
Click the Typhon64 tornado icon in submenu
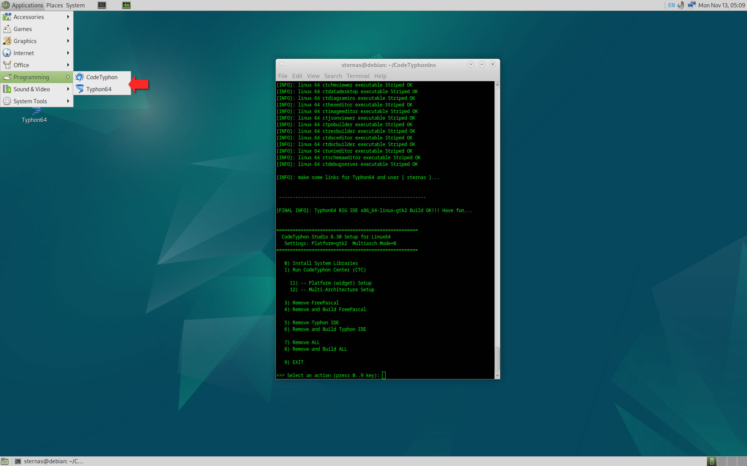(80, 89)
